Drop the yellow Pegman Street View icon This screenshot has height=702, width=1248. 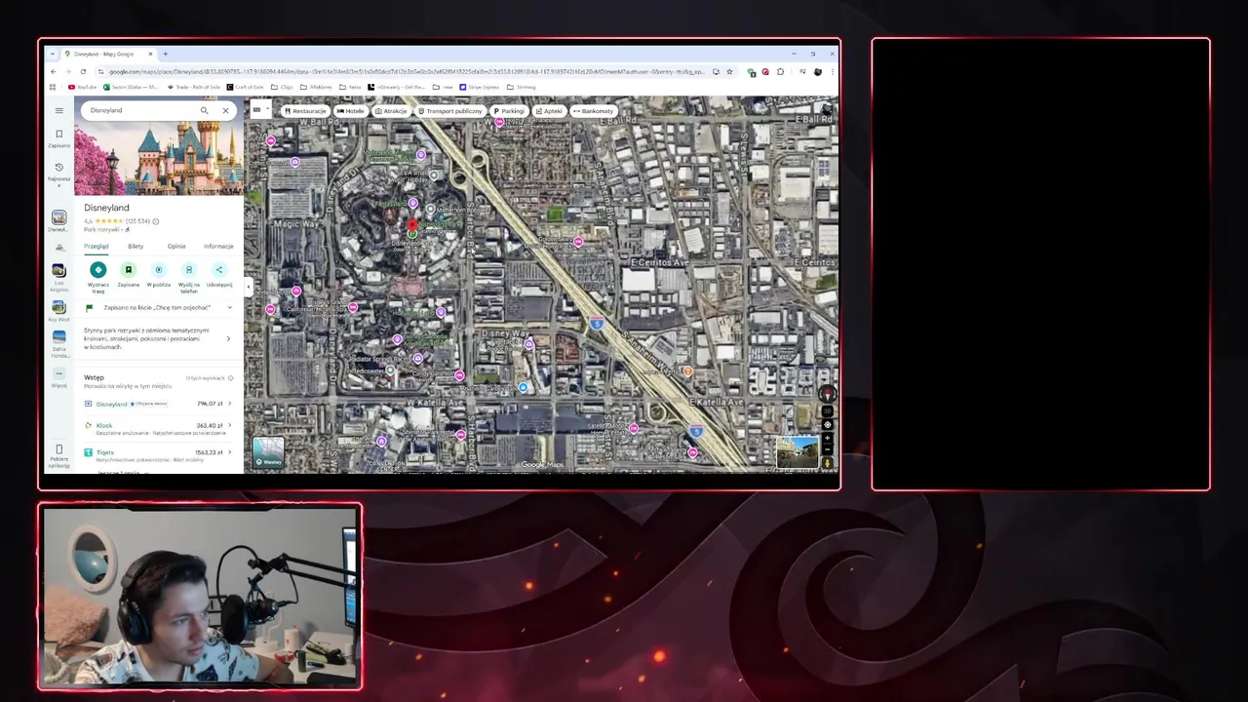828,463
